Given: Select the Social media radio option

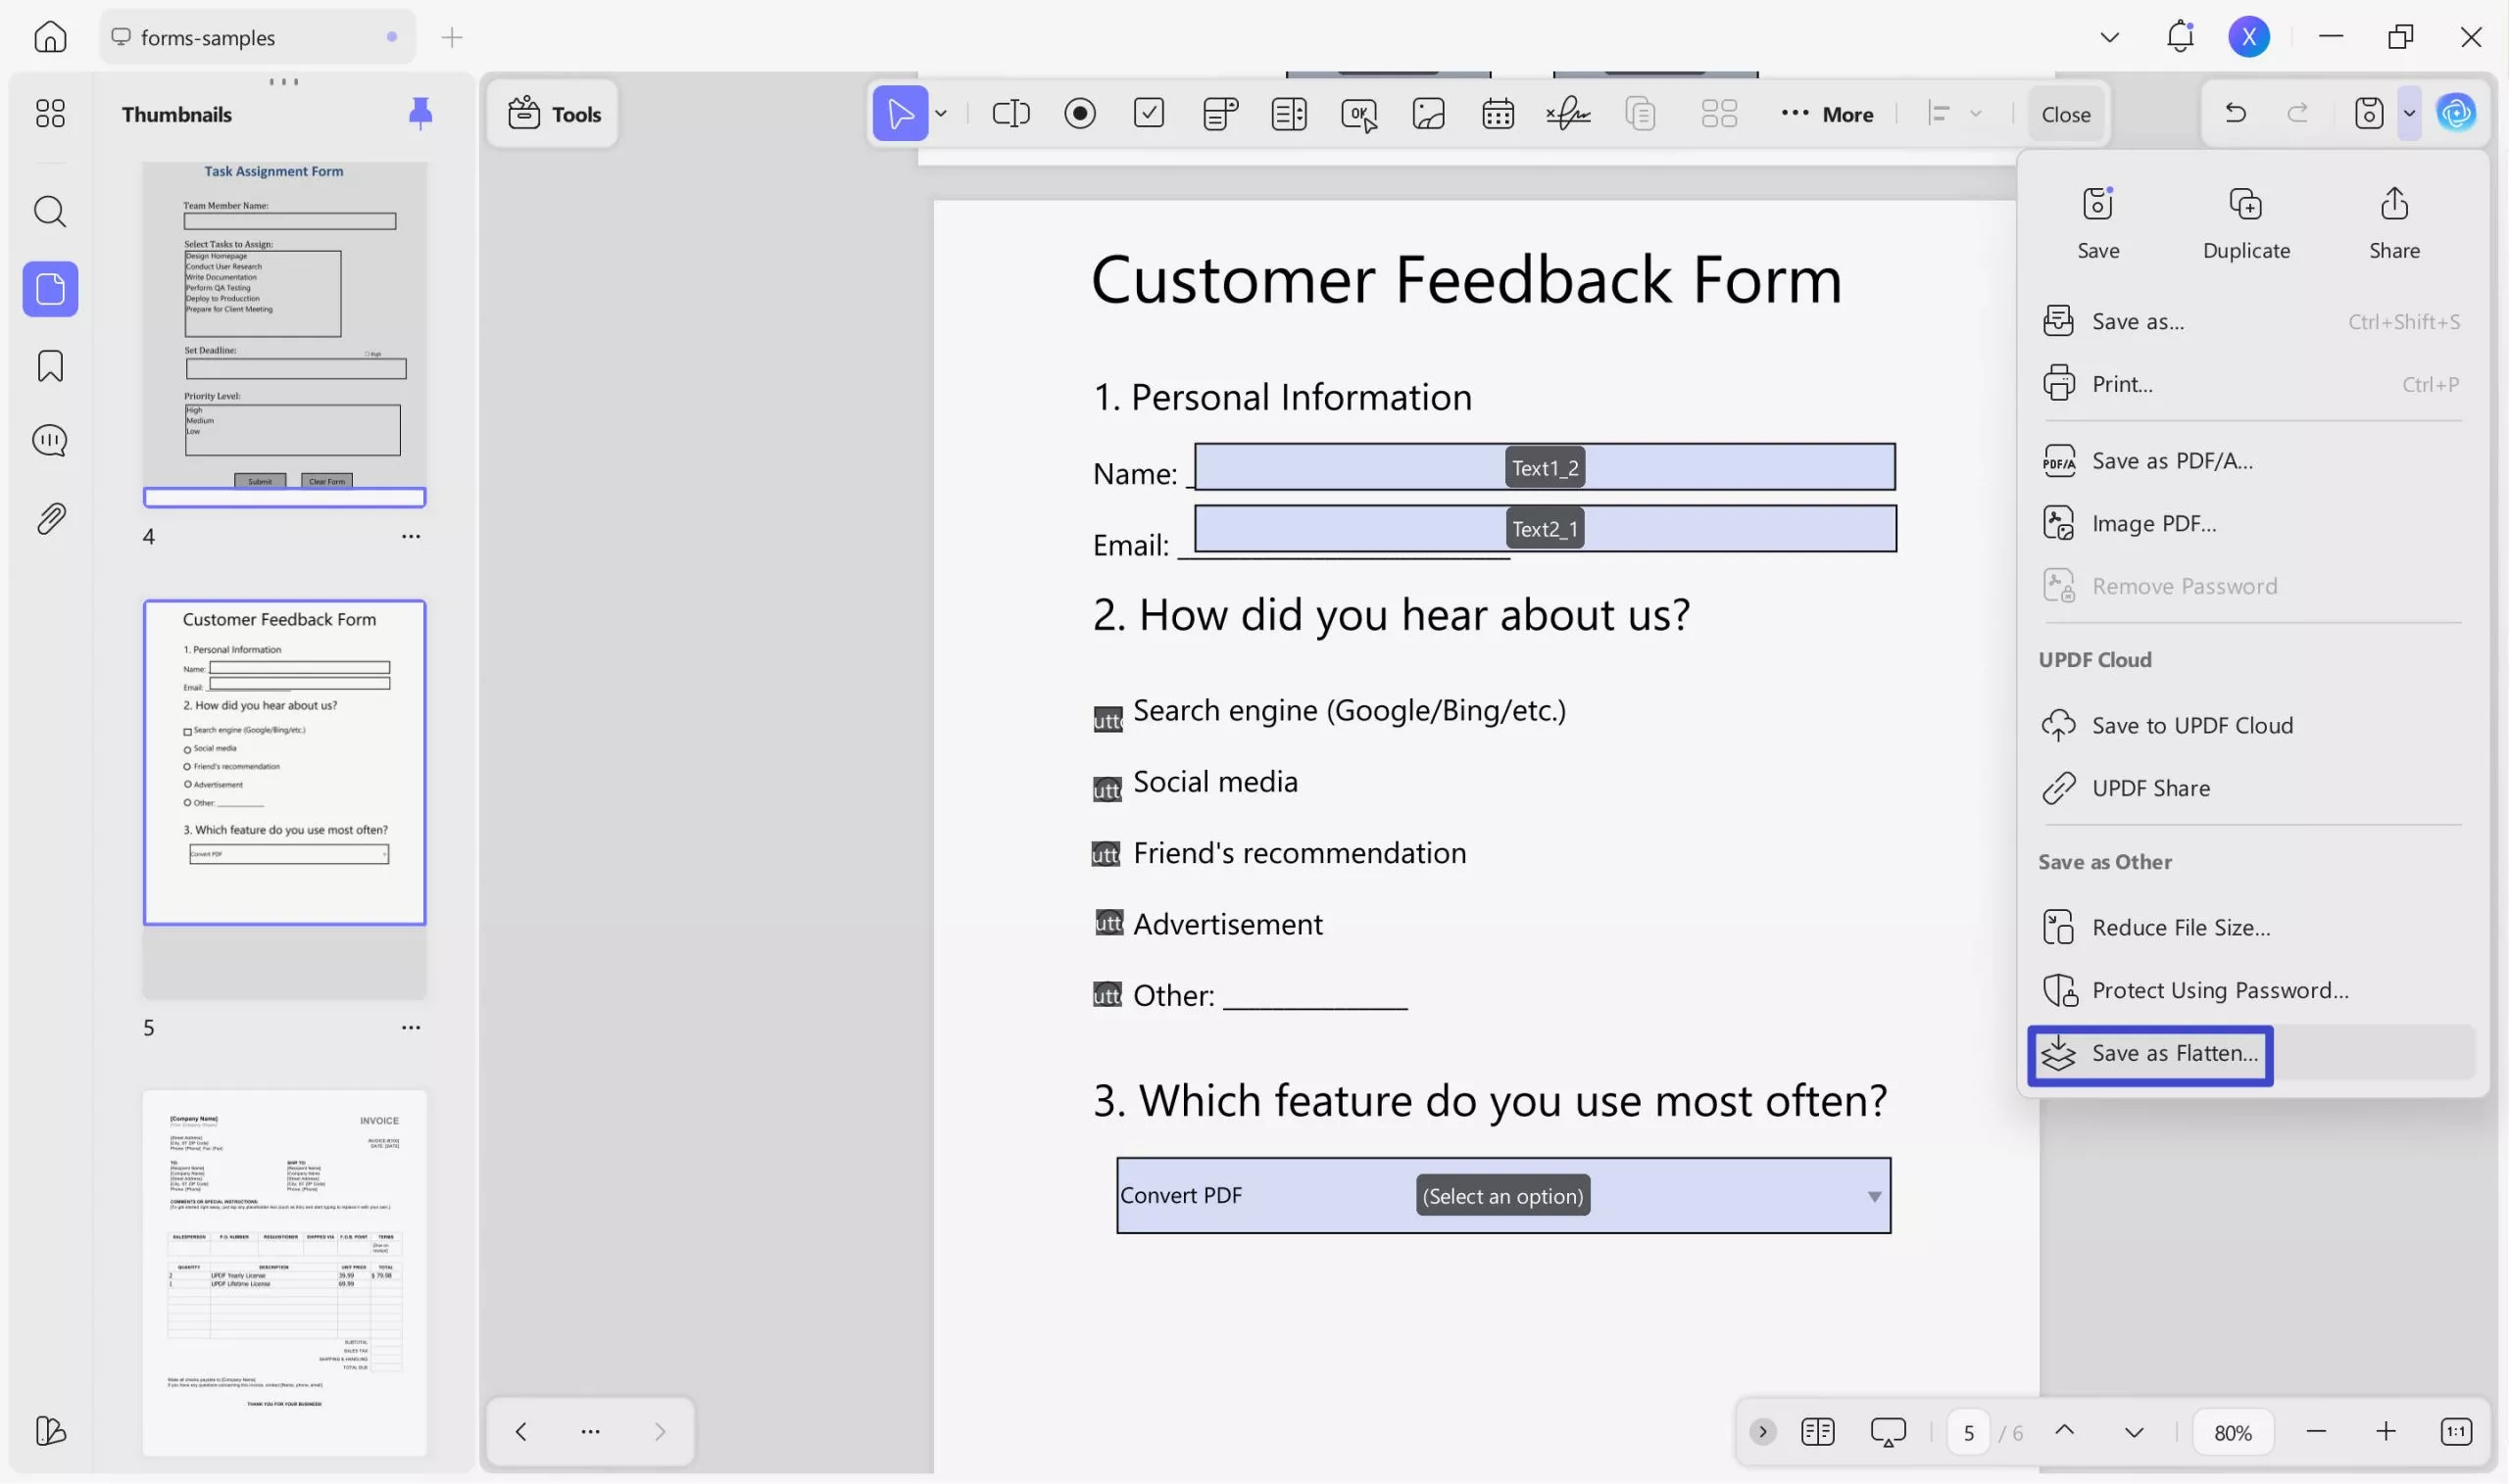Looking at the screenshot, I should click(1108, 788).
